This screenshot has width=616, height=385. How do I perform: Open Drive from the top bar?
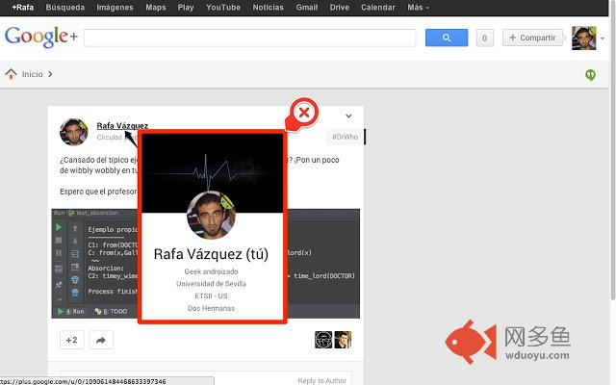[x=340, y=7]
